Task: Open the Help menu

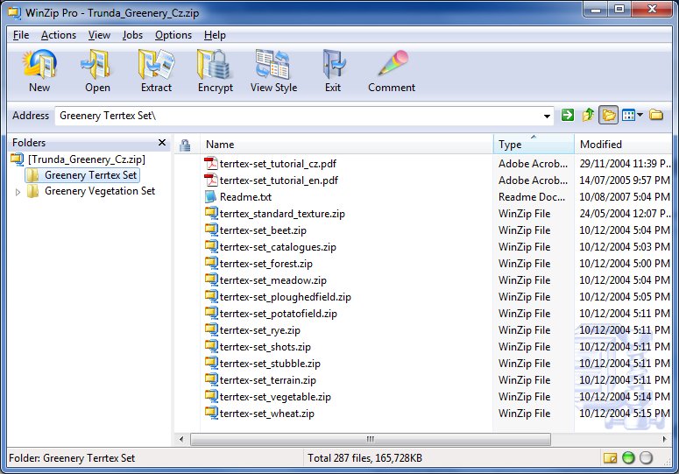Action: [x=215, y=35]
